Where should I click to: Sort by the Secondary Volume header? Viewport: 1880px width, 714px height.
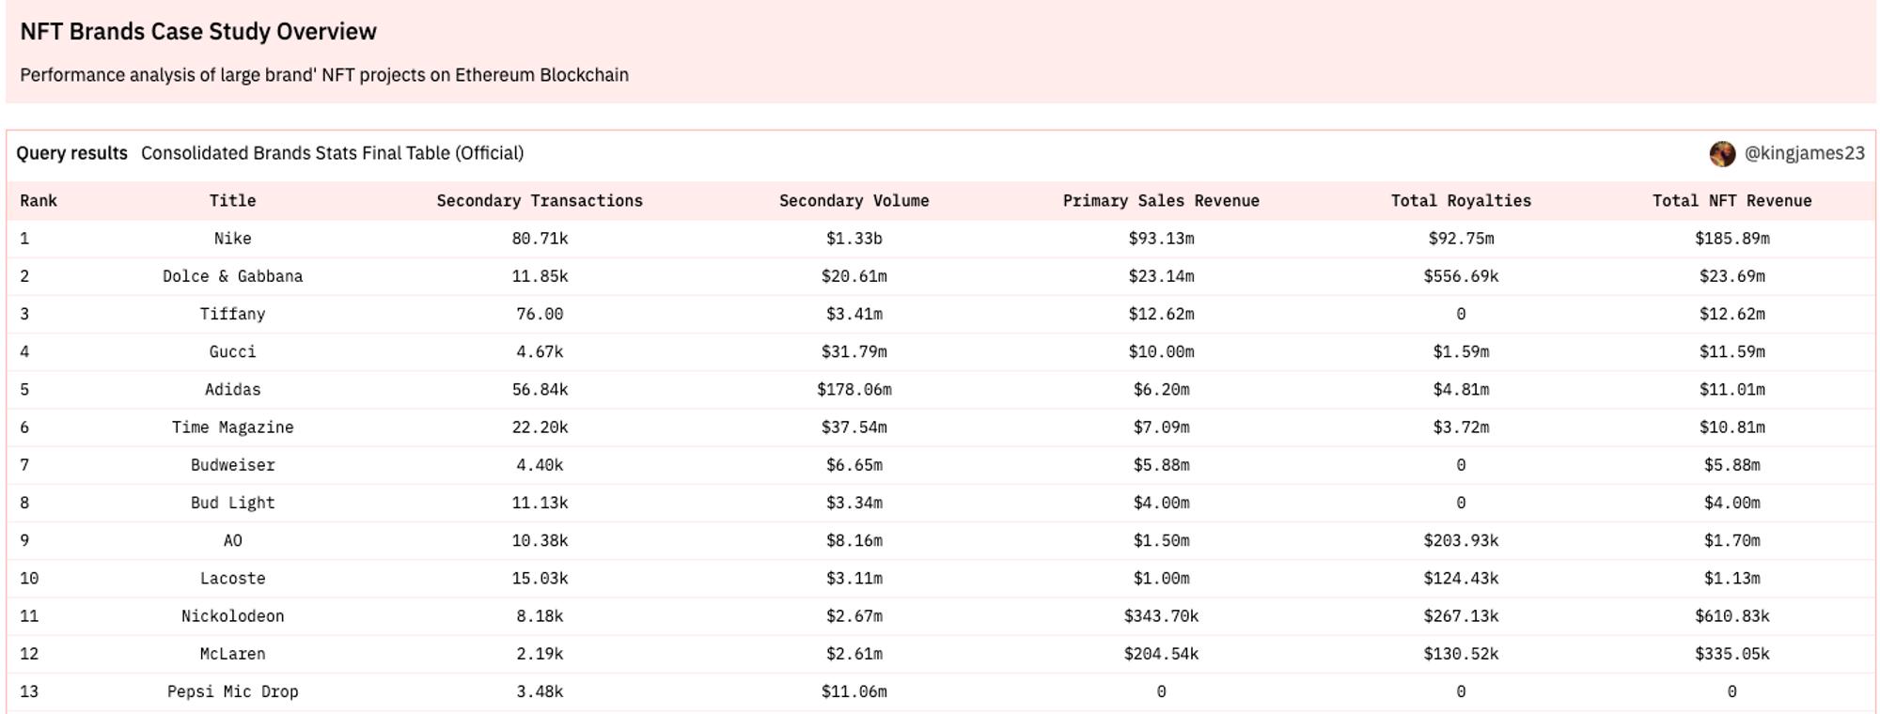tap(854, 201)
